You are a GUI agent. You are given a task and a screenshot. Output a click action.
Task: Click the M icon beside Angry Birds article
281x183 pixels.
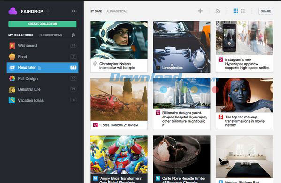(95, 178)
